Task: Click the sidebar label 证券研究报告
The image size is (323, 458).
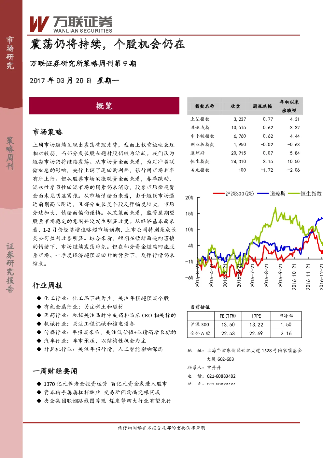Action: pos(10,268)
